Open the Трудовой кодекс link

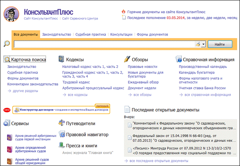76,82
